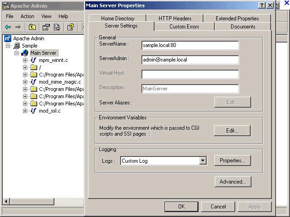Select the mod_mime_magic.c tree item

coord(60,82)
